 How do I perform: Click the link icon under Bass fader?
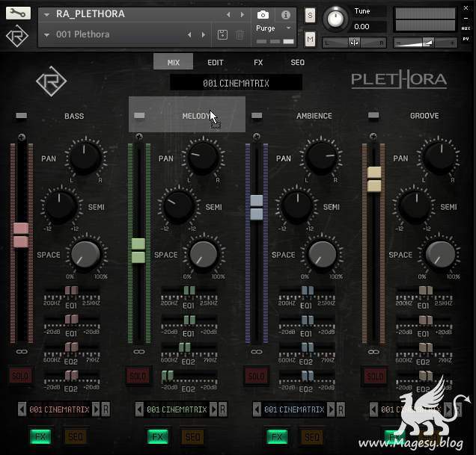coord(21,352)
